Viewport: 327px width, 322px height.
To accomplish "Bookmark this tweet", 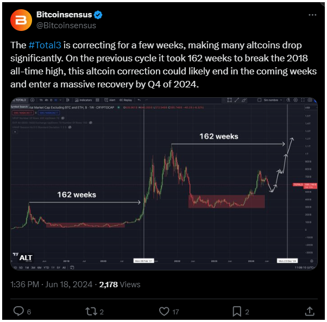I will click(237, 311).
